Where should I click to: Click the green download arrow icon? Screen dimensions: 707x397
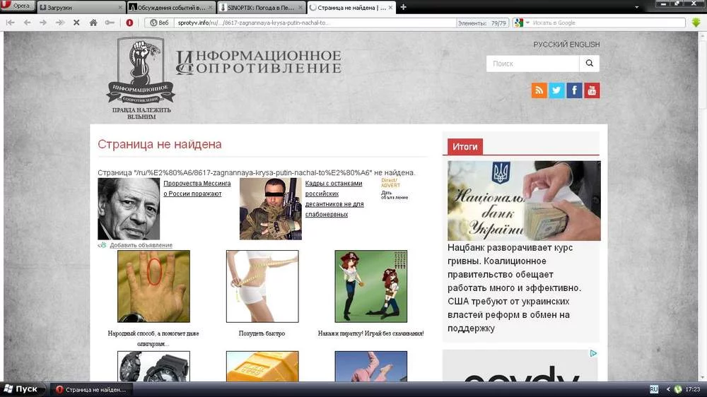click(696, 23)
